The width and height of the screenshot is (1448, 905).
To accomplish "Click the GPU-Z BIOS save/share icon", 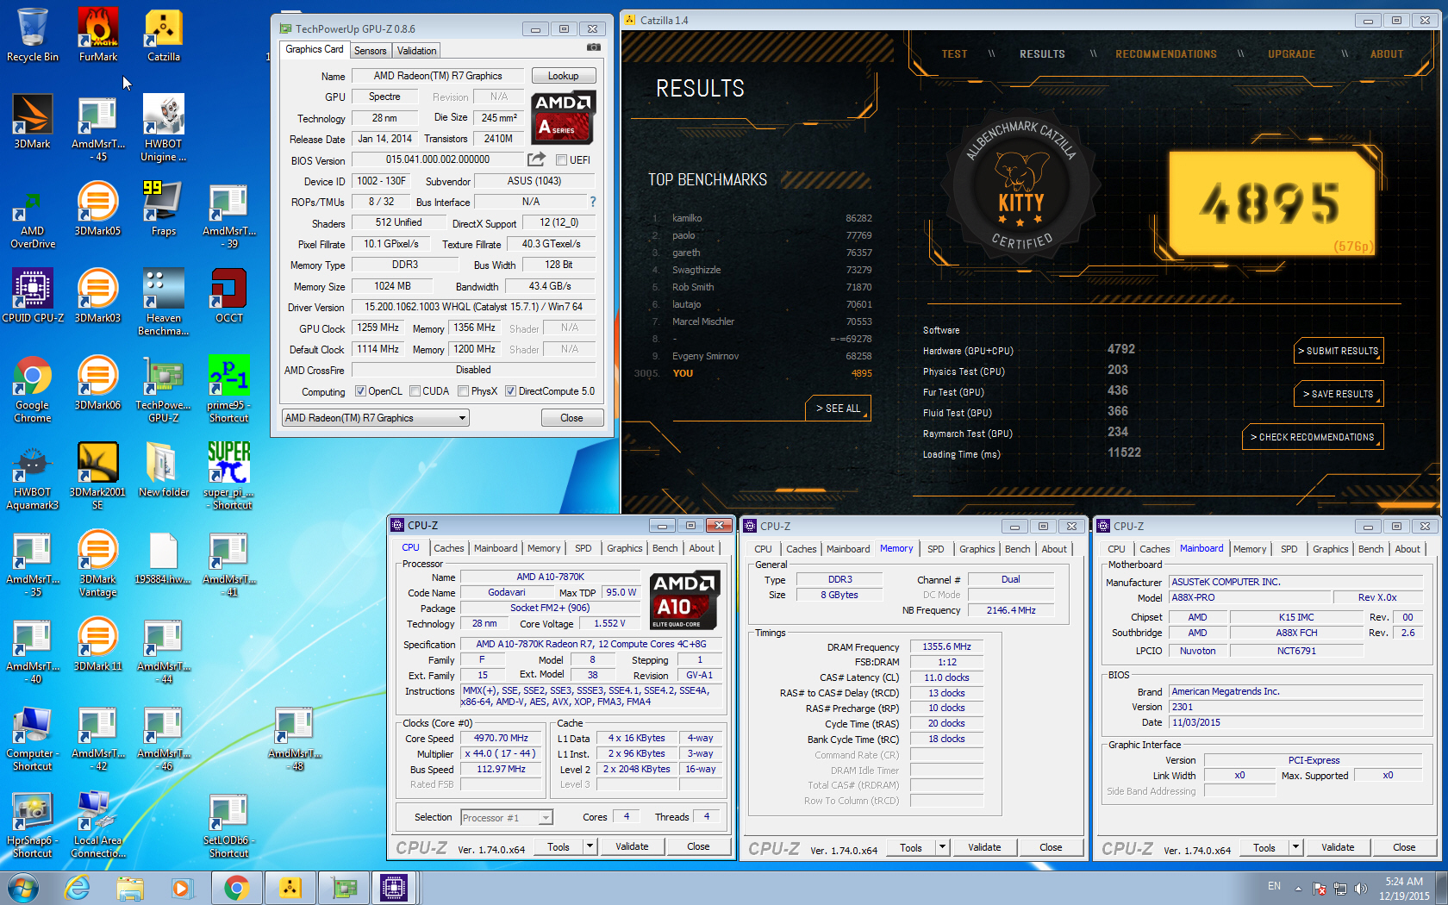I will pyautogui.click(x=536, y=159).
